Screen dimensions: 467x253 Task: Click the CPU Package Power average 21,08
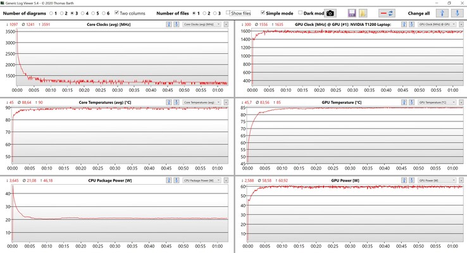point(31,180)
